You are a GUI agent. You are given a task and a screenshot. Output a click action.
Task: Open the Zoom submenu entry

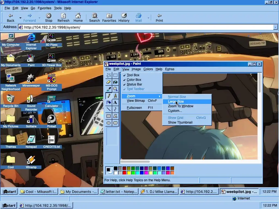[142, 96]
